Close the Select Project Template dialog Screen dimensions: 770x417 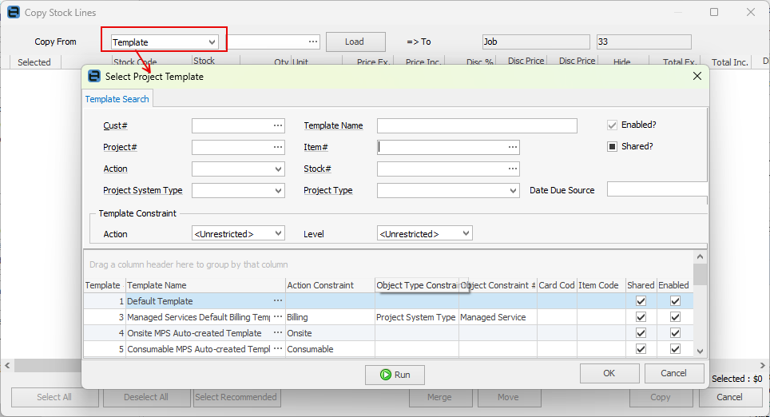pyautogui.click(x=697, y=76)
